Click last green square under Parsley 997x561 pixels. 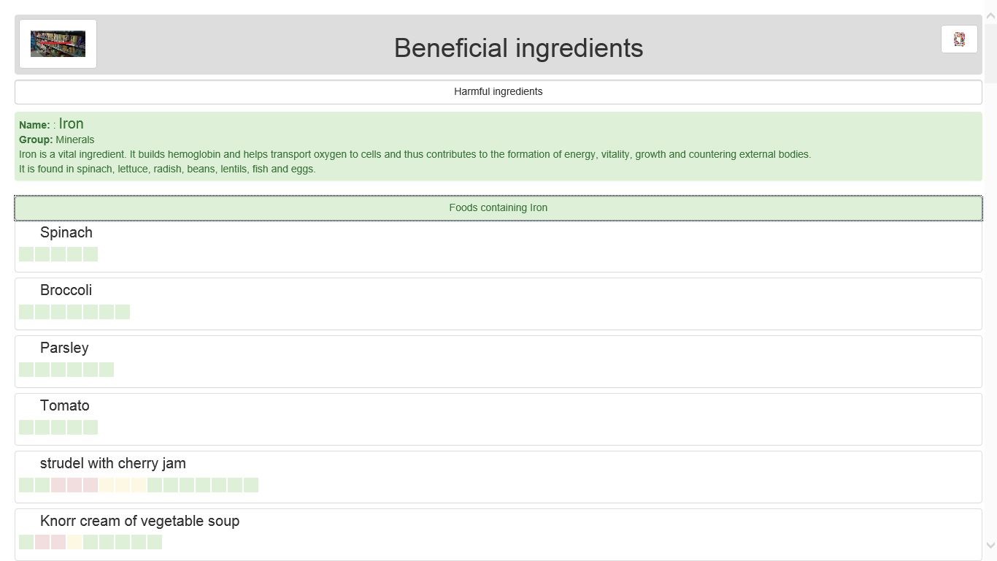107,370
